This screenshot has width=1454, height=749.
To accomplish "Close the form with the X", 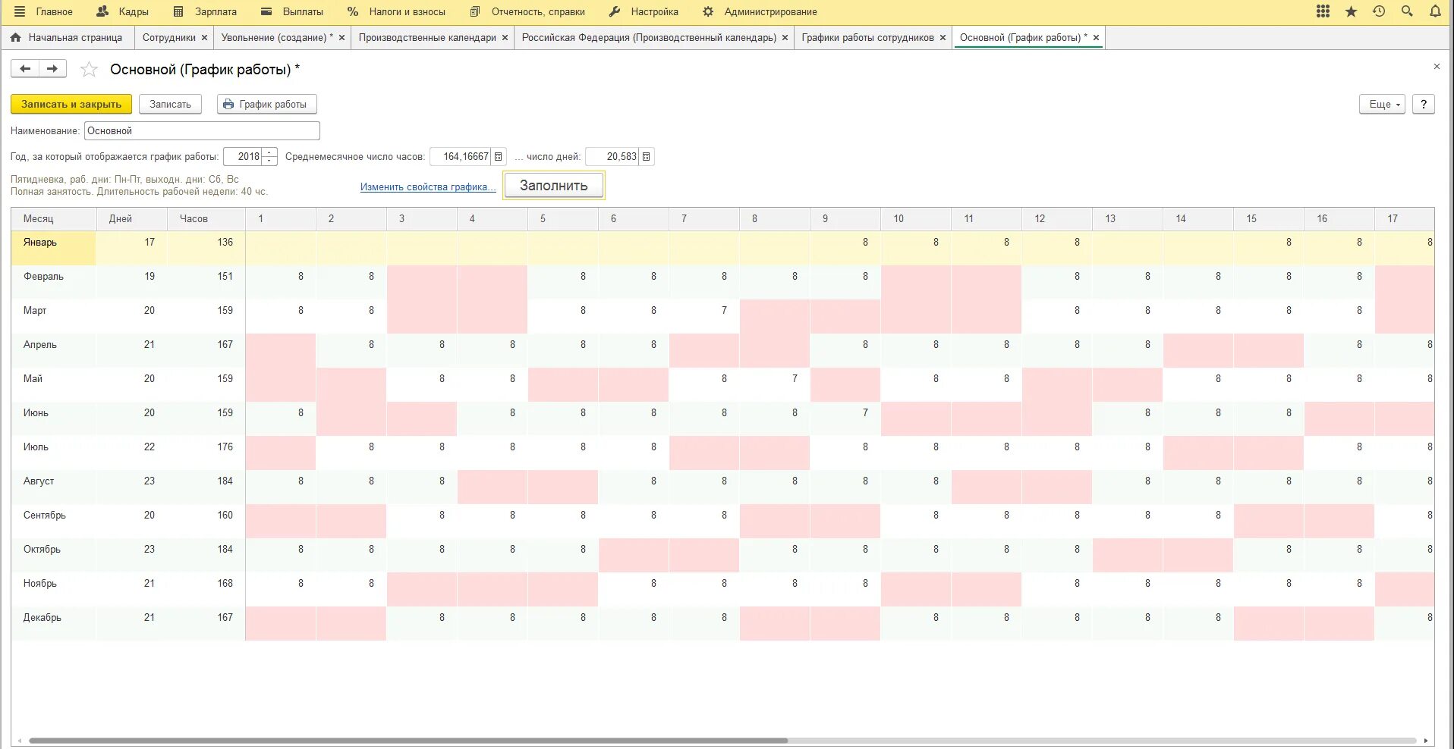I will (x=1437, y=67).
